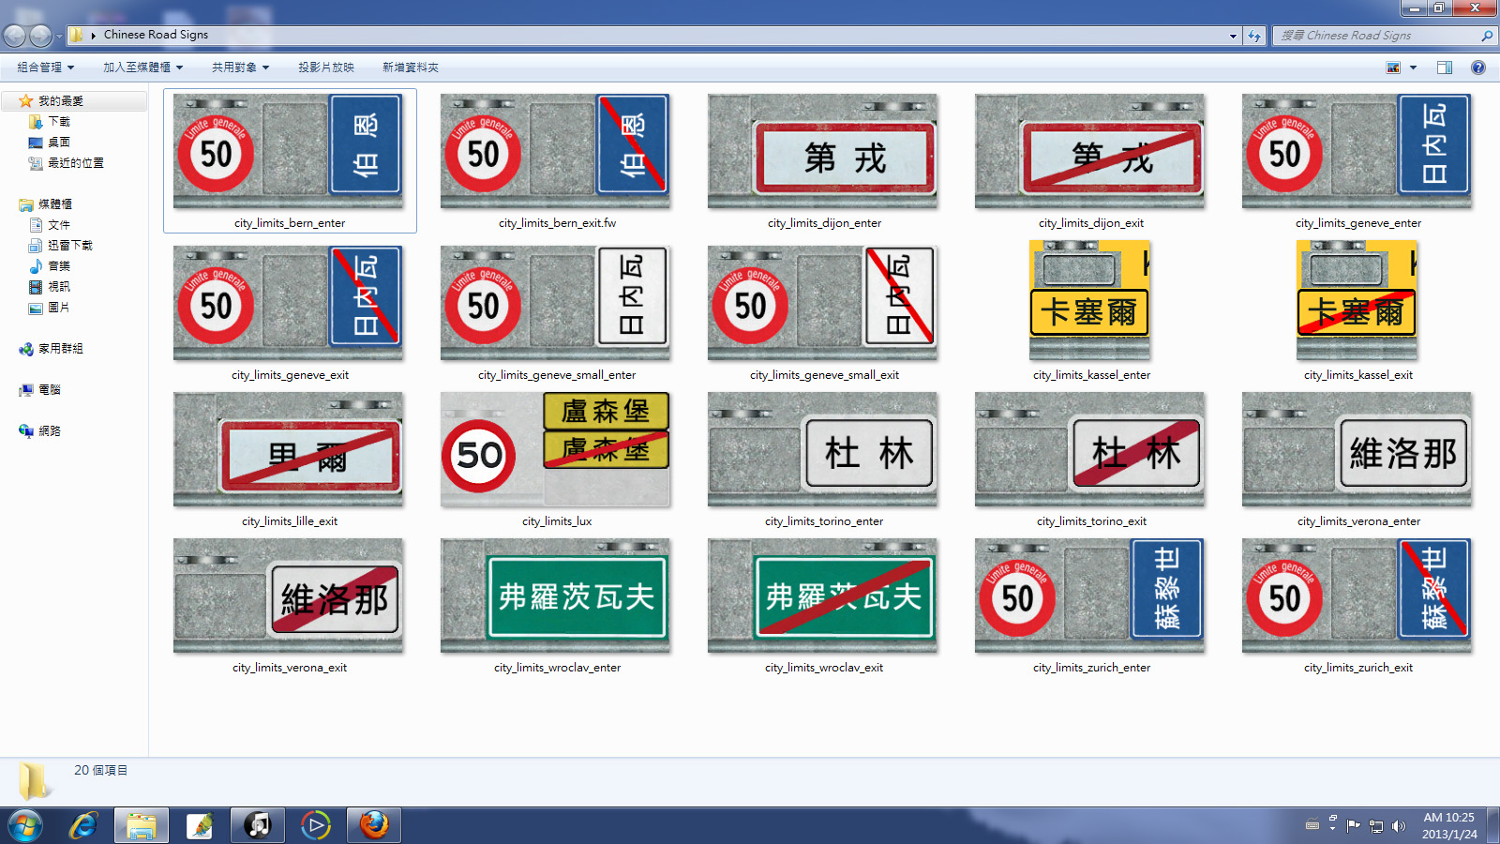Select city_limits_bern_enter thumbnail
Image resolution: width=1500 pixels, height=844 pixels.
click(289, 152)
